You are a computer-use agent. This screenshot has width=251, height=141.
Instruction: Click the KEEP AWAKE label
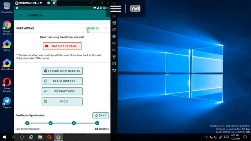[x=25, y=28]
